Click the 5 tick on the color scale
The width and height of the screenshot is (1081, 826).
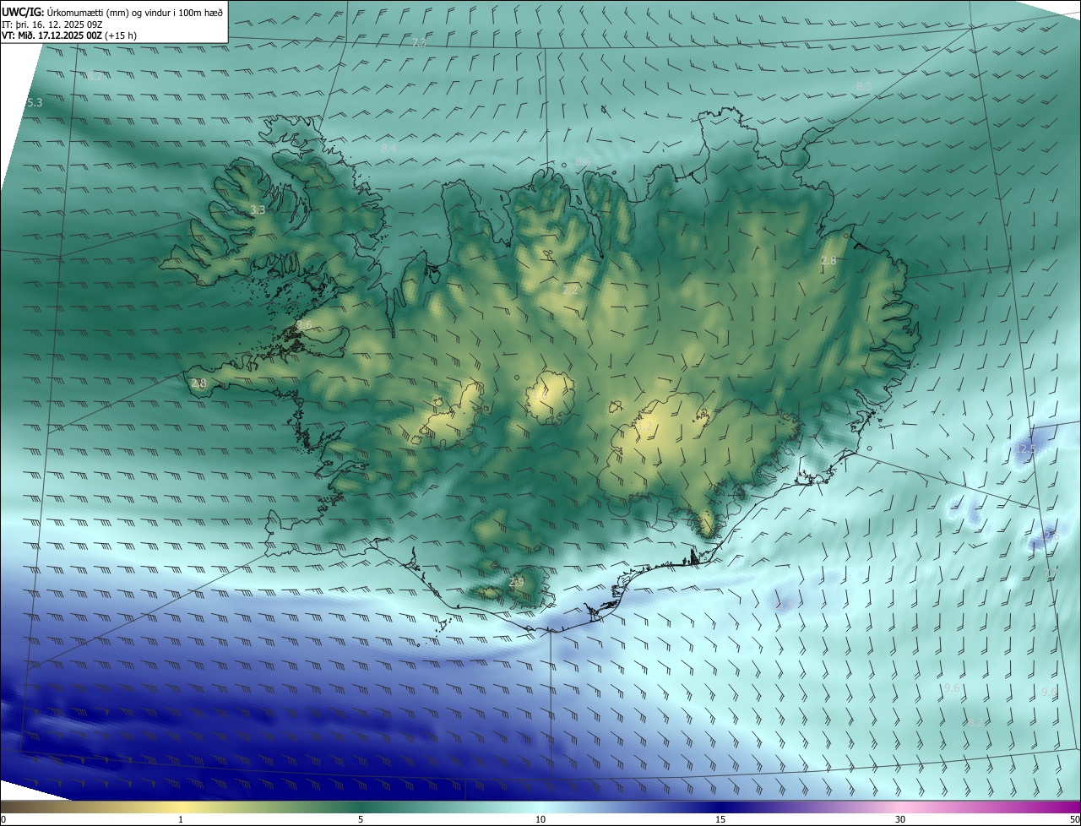tap(361, 819)
